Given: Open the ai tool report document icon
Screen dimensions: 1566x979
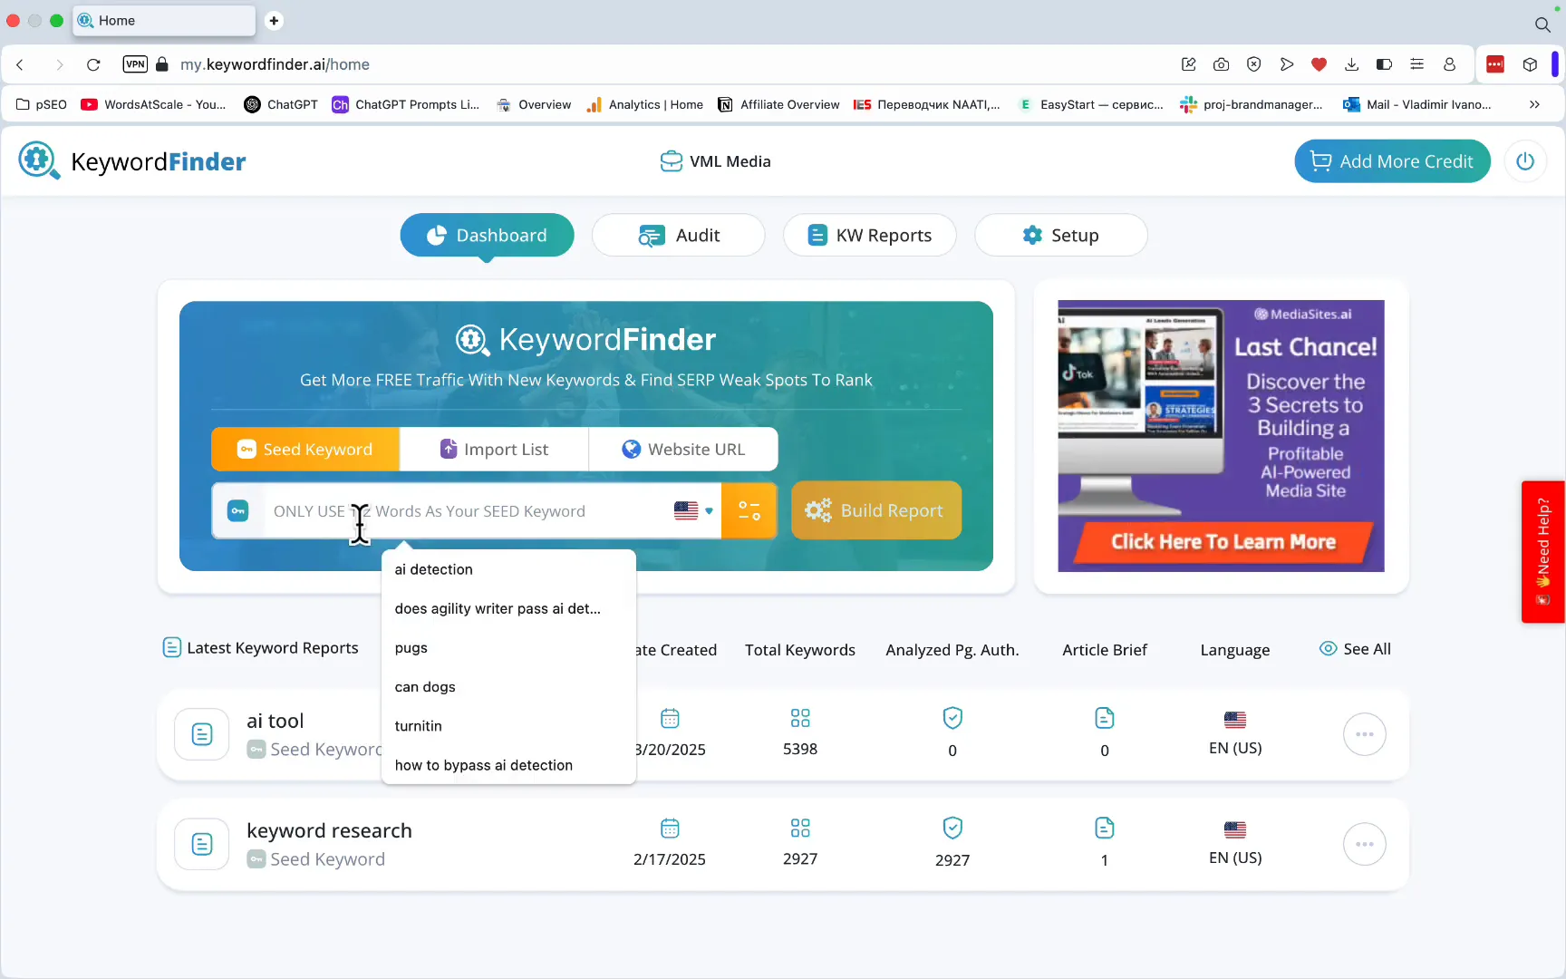Looking at the screenshot, I should 202,734.
